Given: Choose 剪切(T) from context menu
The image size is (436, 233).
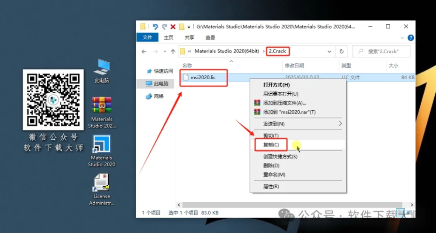Looking at the screenshot, I should tap(298, 136).
